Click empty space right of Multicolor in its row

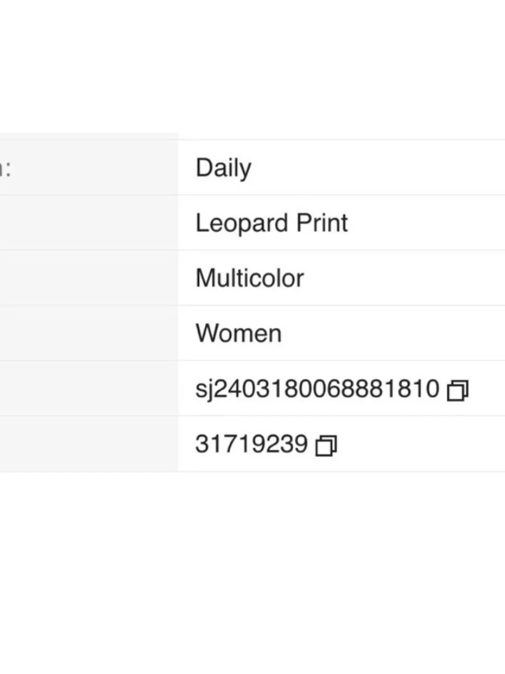[x=404, y=278]
